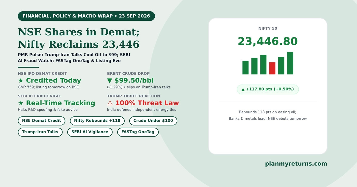Image resolution: width=357 pixels, height=187 pixels.
Task: Click the tallest green bar in chart
Action: click(x=290, y=63)
